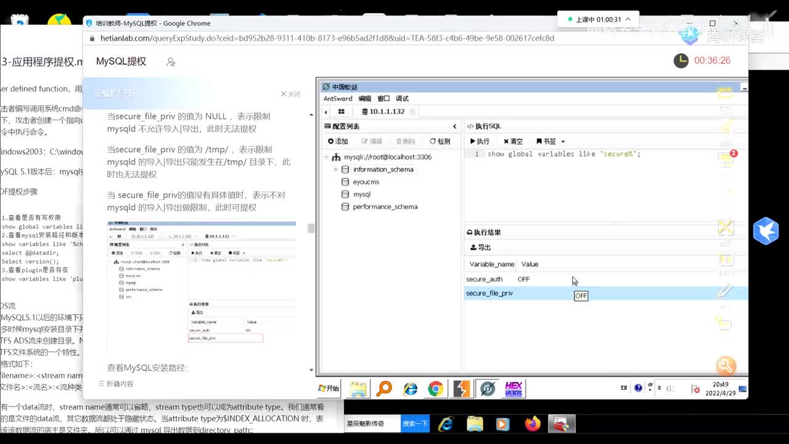Click the blue bird floating icon
Image resolution: width=789 pixels, height=444 pixels.
pyautogui.click(x=766, y=231)
